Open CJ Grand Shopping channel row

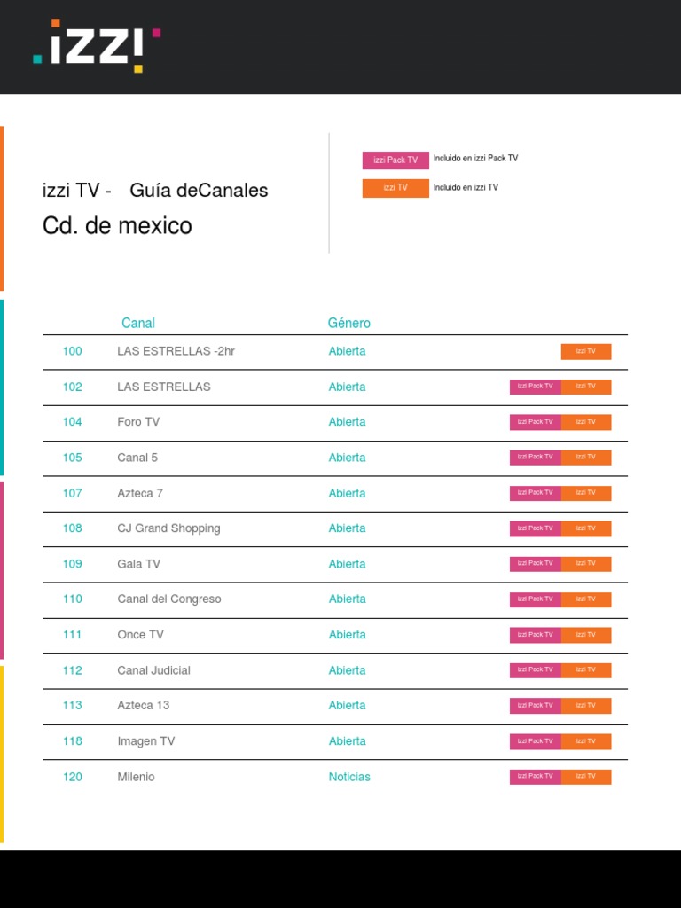coord(168,528)
